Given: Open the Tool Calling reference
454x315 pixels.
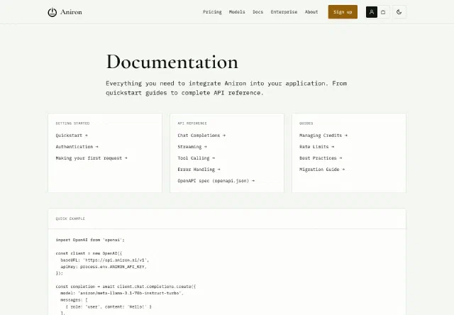Looking at the screenshot, I should click(196, 157).
